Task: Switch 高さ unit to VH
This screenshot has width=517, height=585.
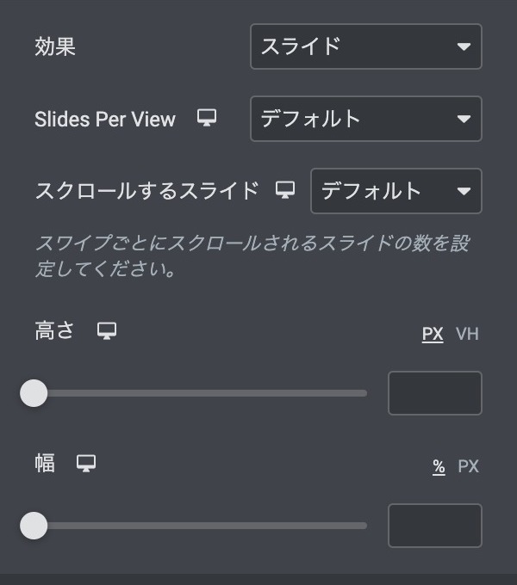Action: (x=467, y=334)
